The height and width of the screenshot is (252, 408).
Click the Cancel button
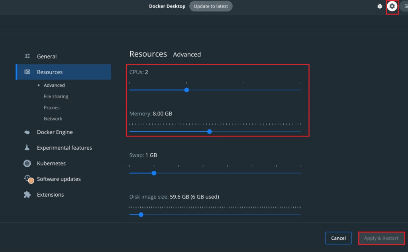[338, 238]
